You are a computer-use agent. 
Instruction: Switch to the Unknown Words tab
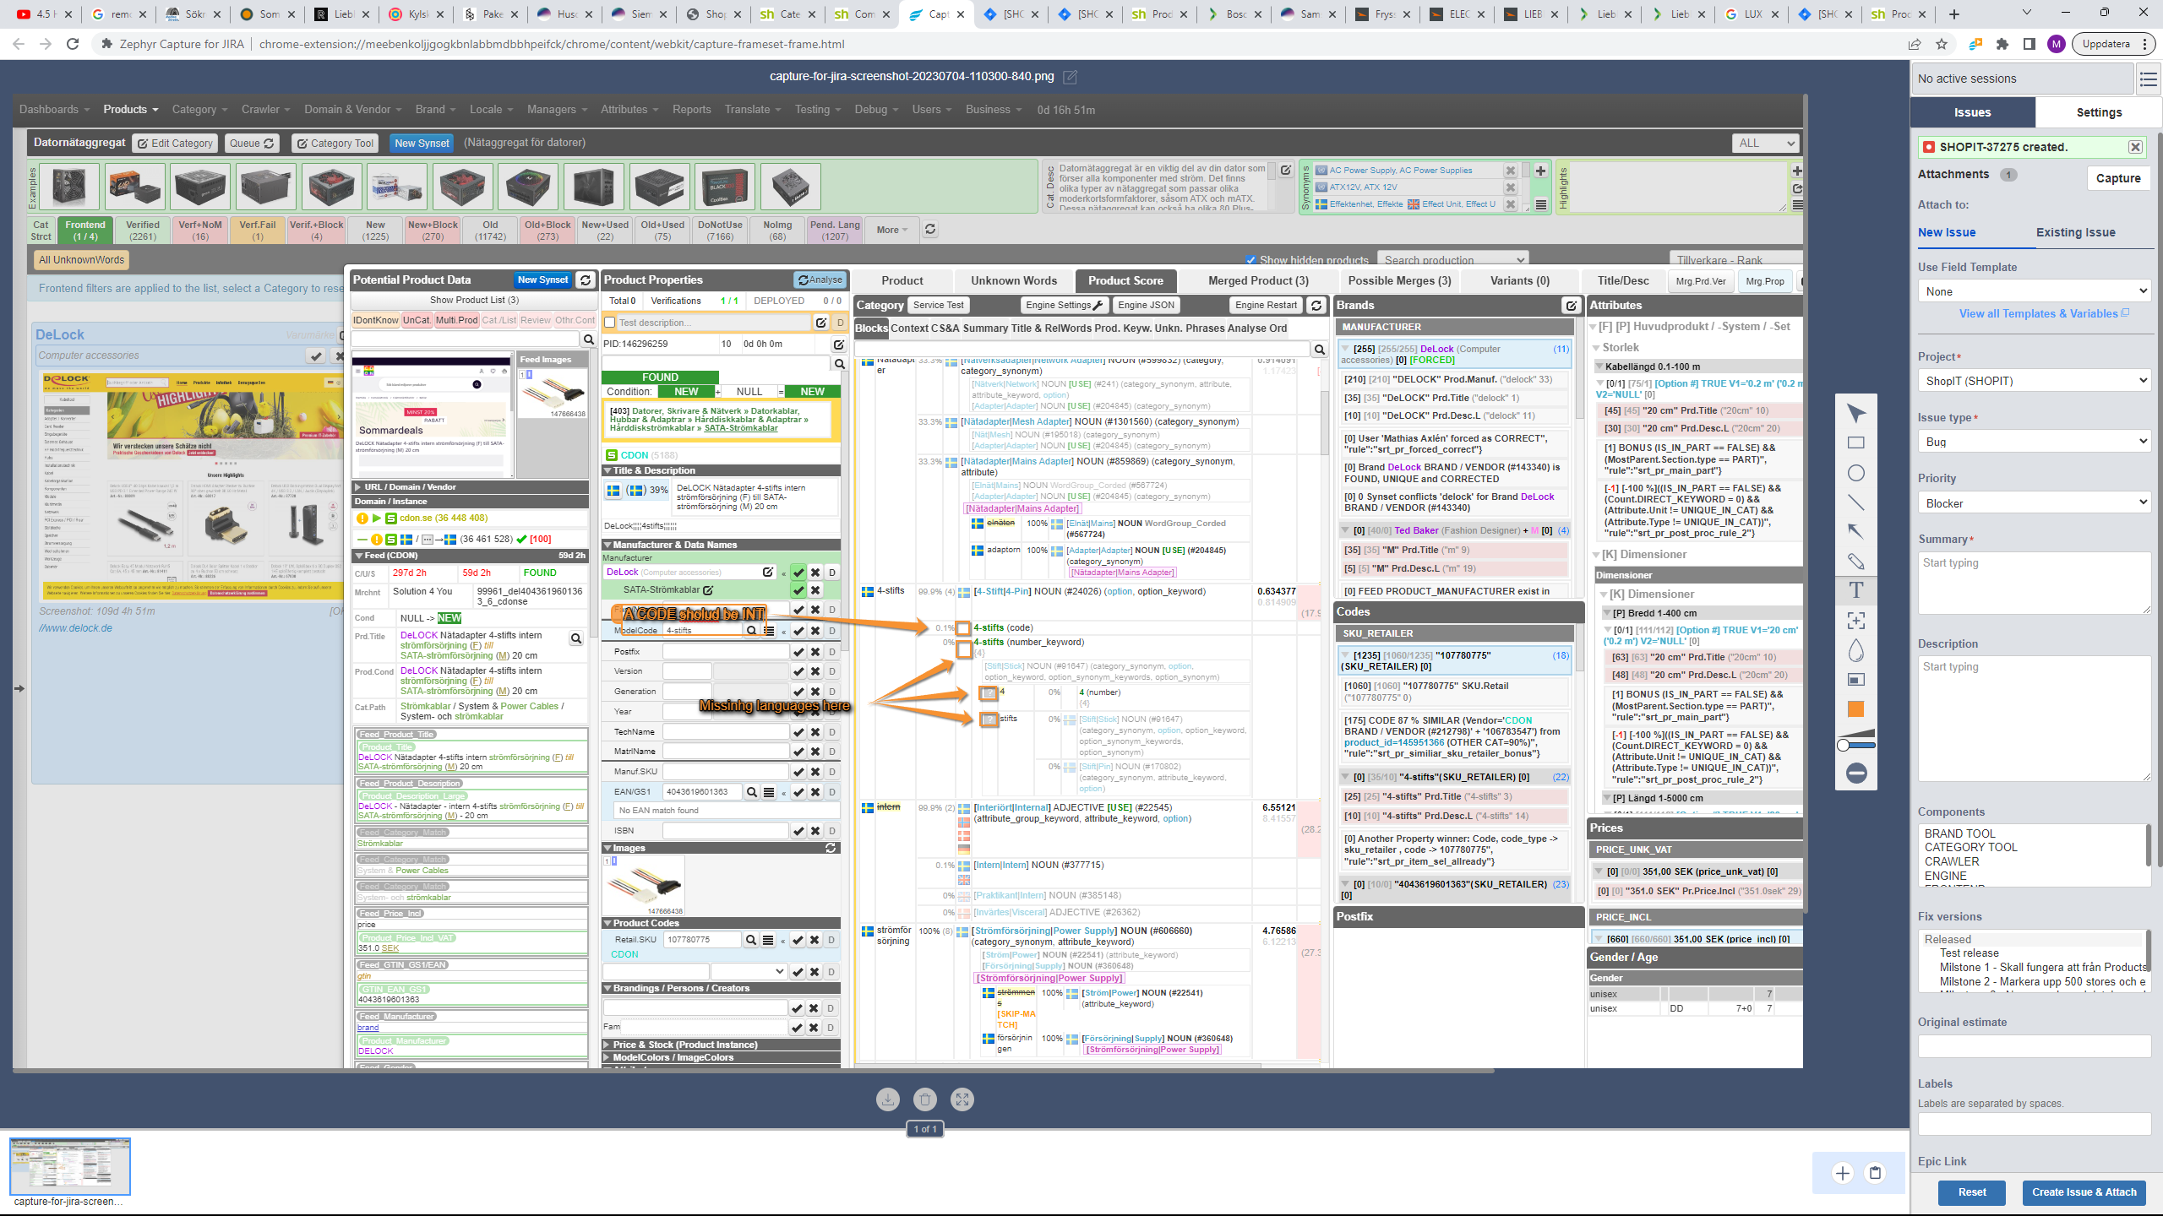(x=1013, y=280)
